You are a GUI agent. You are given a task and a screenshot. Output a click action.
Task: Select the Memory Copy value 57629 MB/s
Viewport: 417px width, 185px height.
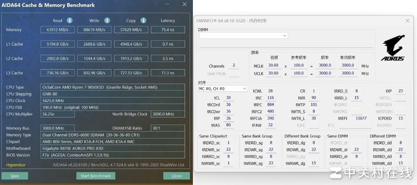131,30
